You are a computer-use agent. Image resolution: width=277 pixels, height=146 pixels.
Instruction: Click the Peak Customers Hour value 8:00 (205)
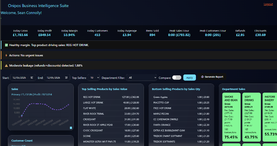click(x=213, y=35)
